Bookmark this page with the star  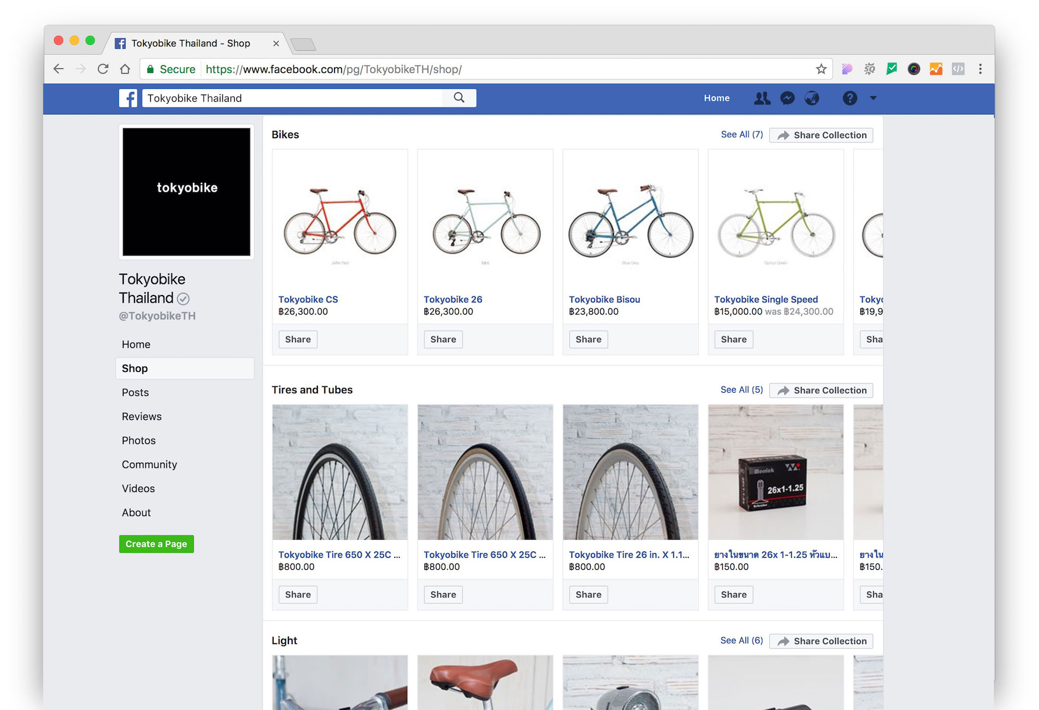click(x=821, y=69)
